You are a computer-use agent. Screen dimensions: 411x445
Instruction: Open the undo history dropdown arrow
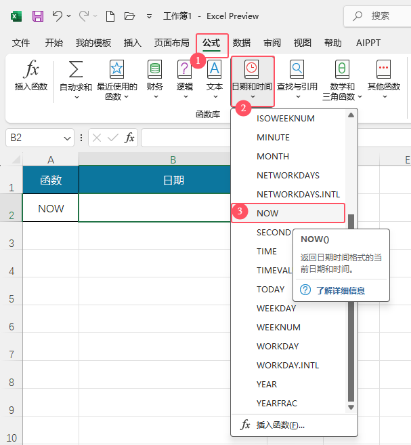(69, 16)
